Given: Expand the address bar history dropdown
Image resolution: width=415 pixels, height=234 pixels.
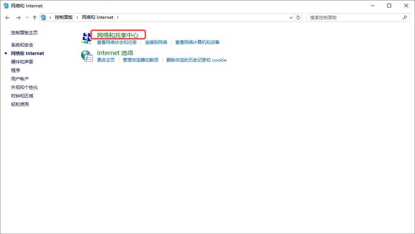Looking at the screenshot, I should (x=291, y=17).
